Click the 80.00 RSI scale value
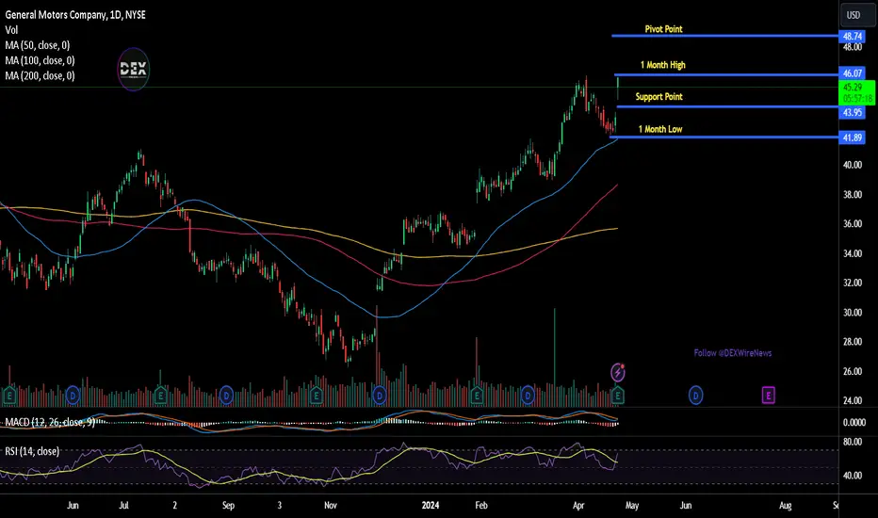 tap(853, 442)
